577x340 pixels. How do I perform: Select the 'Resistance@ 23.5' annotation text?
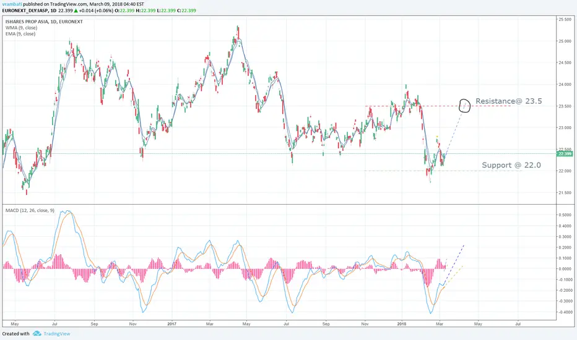(508, 101)
